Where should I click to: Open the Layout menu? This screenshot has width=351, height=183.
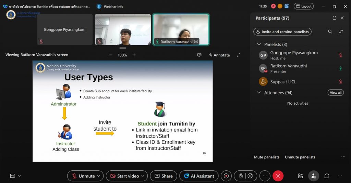click(304, 6)
